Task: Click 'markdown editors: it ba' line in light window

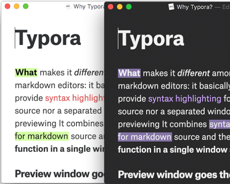Action: pyautogui.click(x=59, y=86)
